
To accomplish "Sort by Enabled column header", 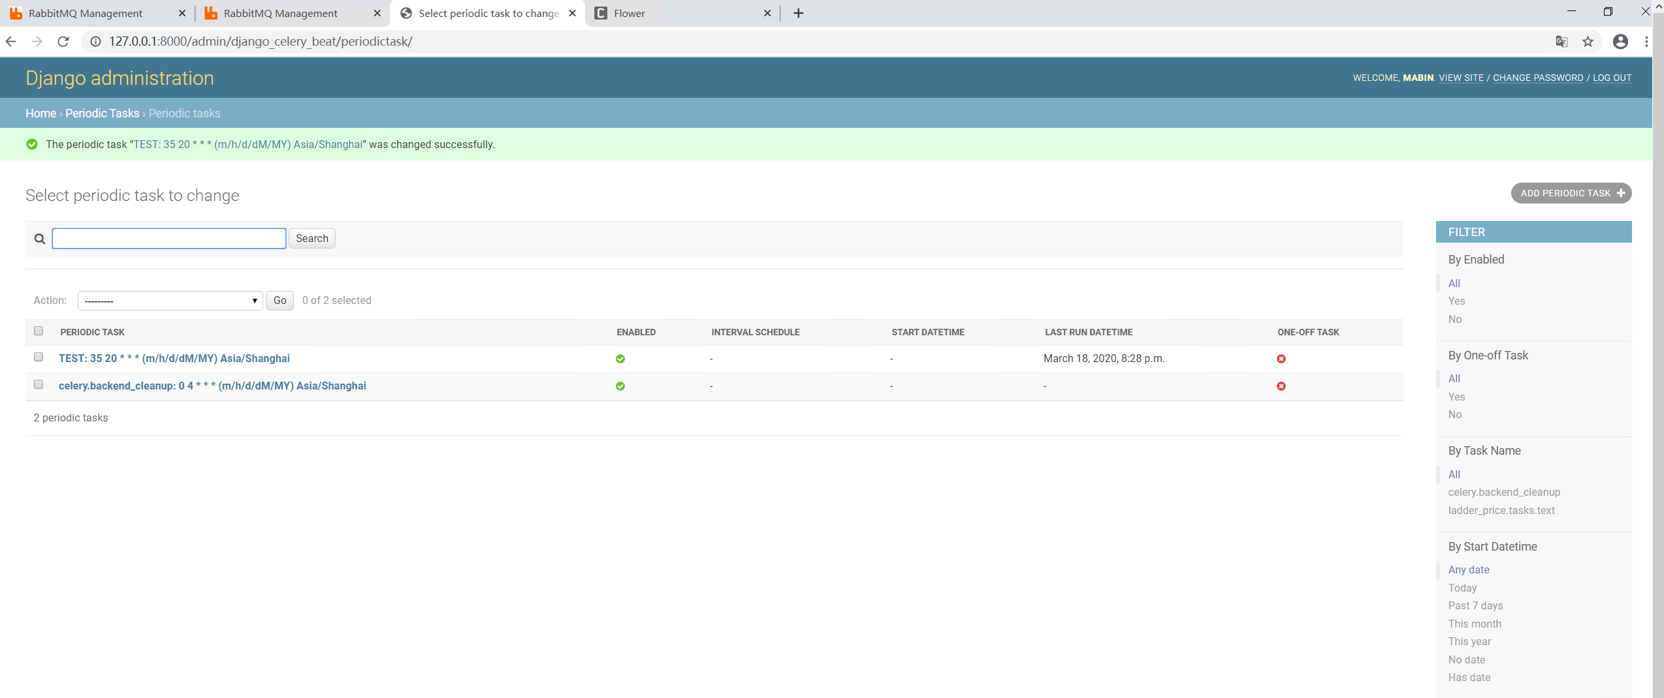I will click(636, 332).
